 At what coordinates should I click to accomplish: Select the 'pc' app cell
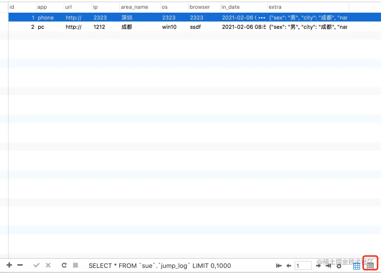point(50,27)
